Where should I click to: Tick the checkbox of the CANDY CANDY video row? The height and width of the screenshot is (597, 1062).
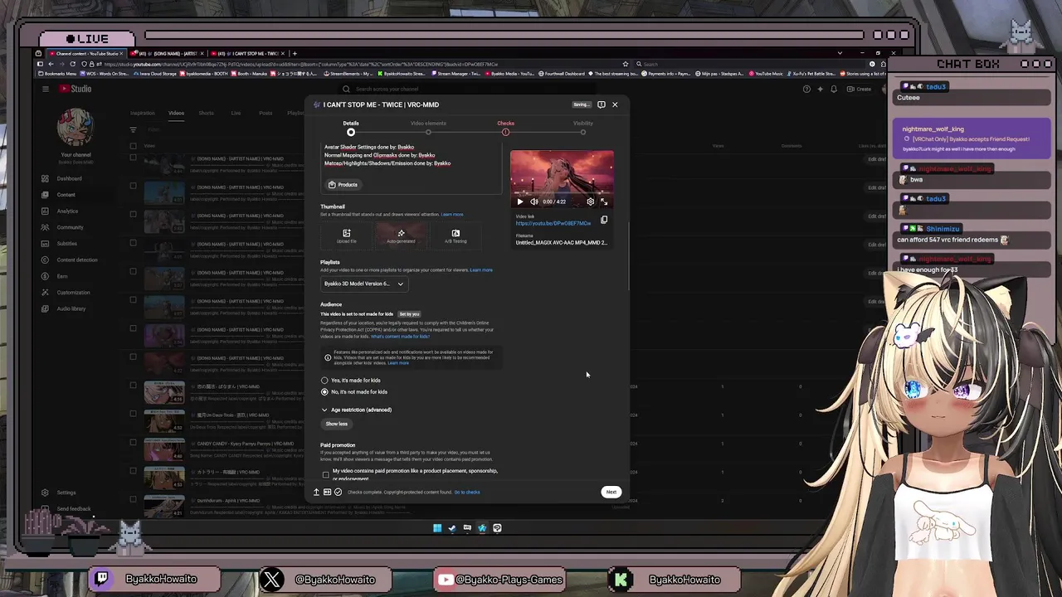(x=133, y=442)
